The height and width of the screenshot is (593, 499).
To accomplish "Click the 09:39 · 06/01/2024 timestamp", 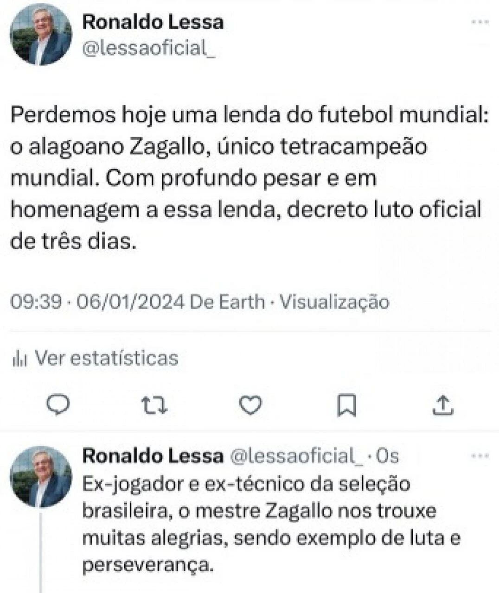I will (x=97, y=302).
